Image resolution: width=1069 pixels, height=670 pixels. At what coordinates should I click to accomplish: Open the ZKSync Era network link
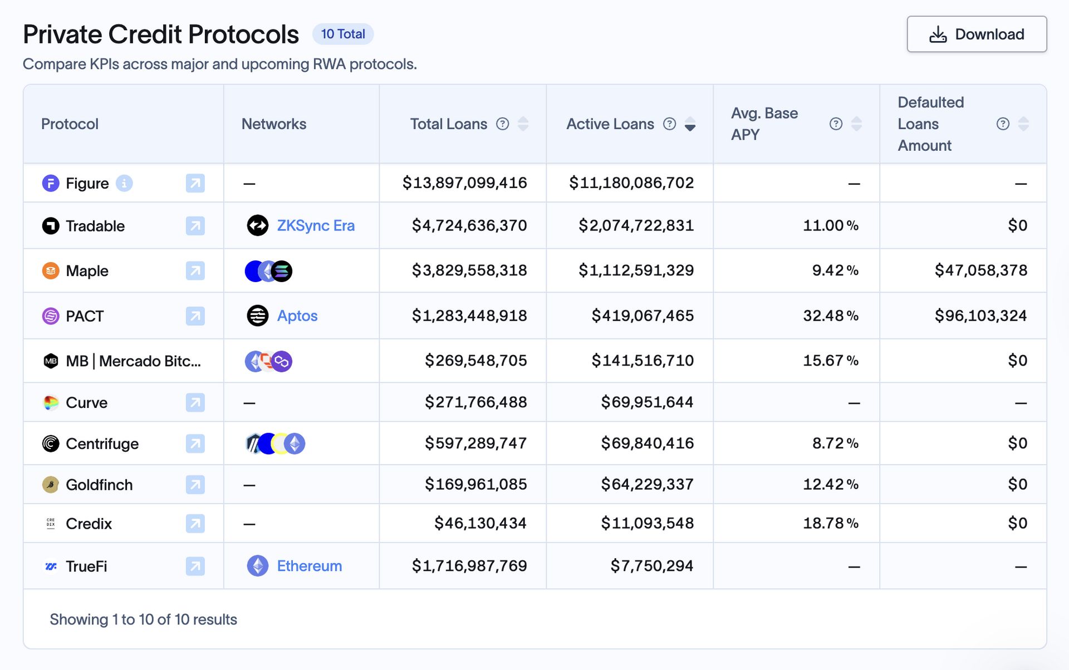point(315,225)
